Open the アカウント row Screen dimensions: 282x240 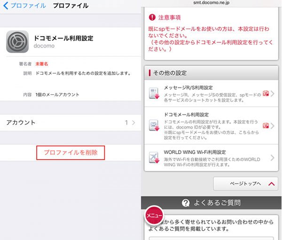point(70,123)
